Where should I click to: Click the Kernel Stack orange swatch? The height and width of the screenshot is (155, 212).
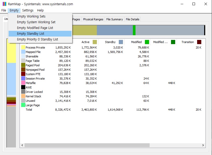(x=23, y=96)
